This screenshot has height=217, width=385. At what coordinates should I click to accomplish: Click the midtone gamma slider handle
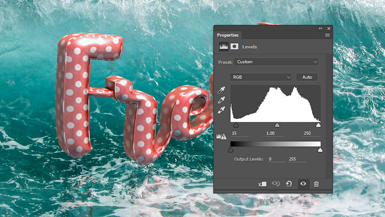point(277,125)
